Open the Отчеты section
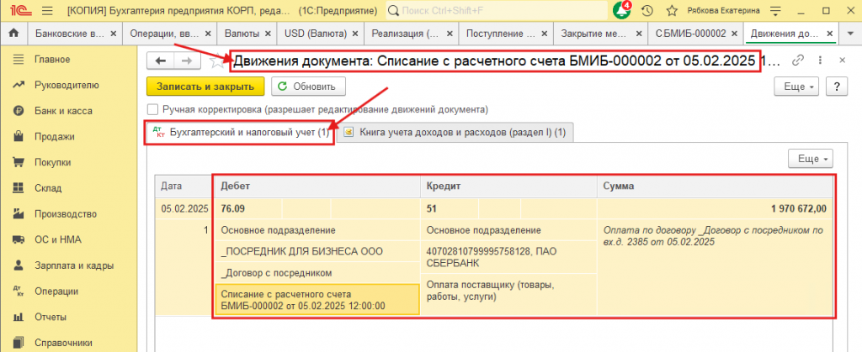The width and height of the screenshot is (862, 352). [x=50, y=317]
